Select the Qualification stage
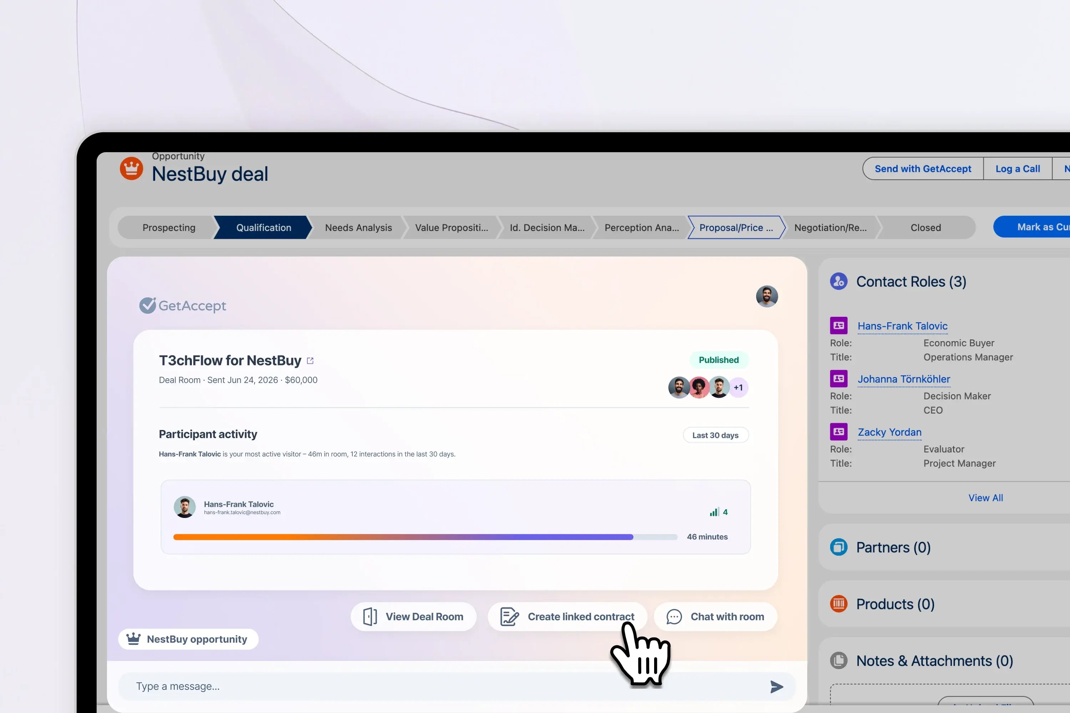This screenshot has width=1070, height=713. (x=264, y=227)
